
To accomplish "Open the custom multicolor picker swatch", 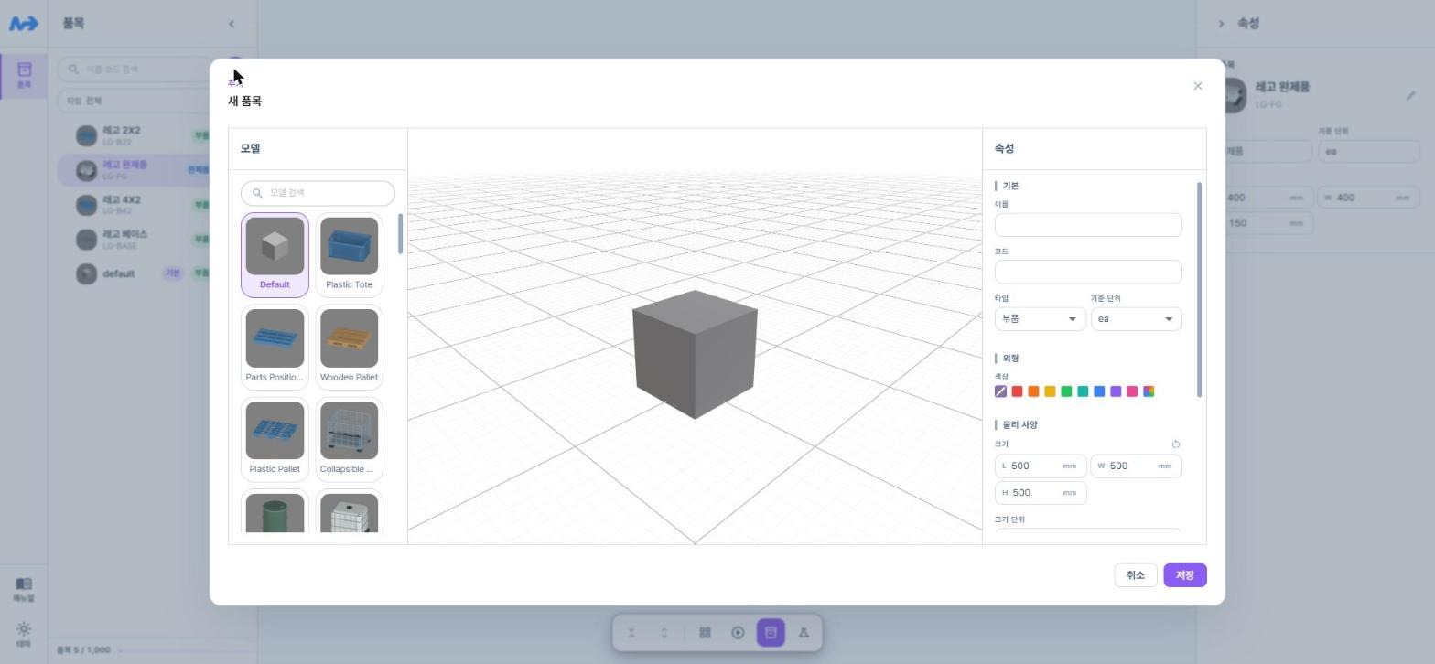I will pyautogui.click(x=1149, y=391).
